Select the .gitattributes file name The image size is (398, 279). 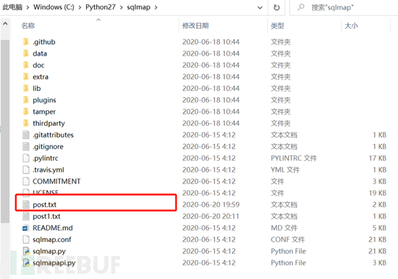[x=53, y=135]
